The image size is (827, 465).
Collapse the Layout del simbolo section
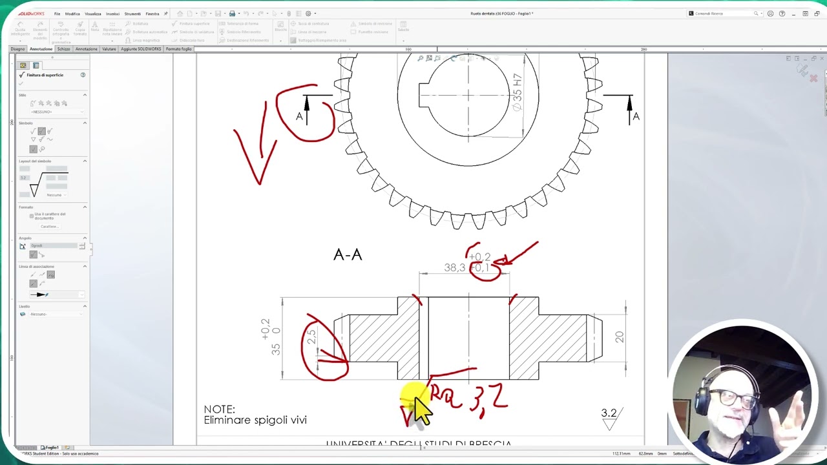click(x=85, y=161)
